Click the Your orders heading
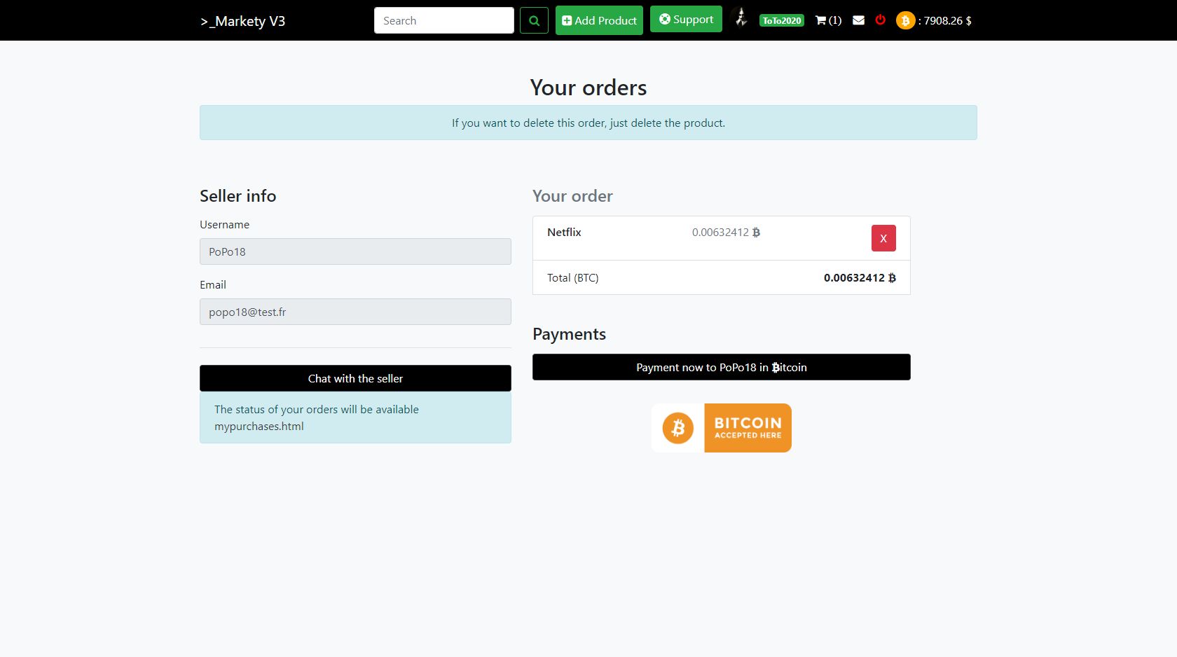This screenshot has height=657, width=1177. 588,88
